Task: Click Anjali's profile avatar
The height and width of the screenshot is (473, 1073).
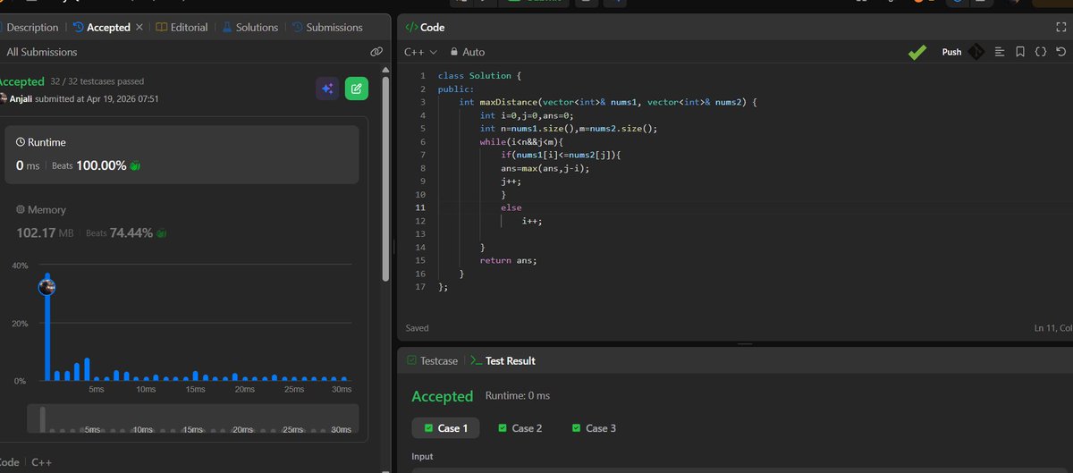Action: [x=3, y=98]
